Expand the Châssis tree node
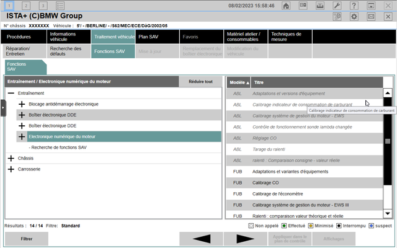 (11, 159)
